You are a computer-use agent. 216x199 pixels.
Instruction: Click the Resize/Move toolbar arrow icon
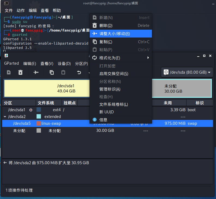[36, 72]
